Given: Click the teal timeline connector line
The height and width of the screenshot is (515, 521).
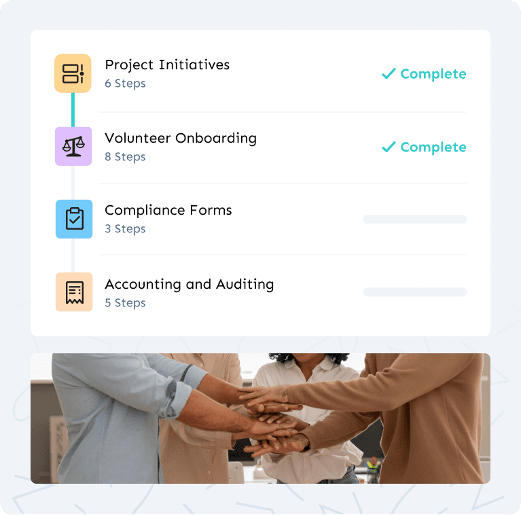Looking at the screenshot, I should click(x=73, y=109).
